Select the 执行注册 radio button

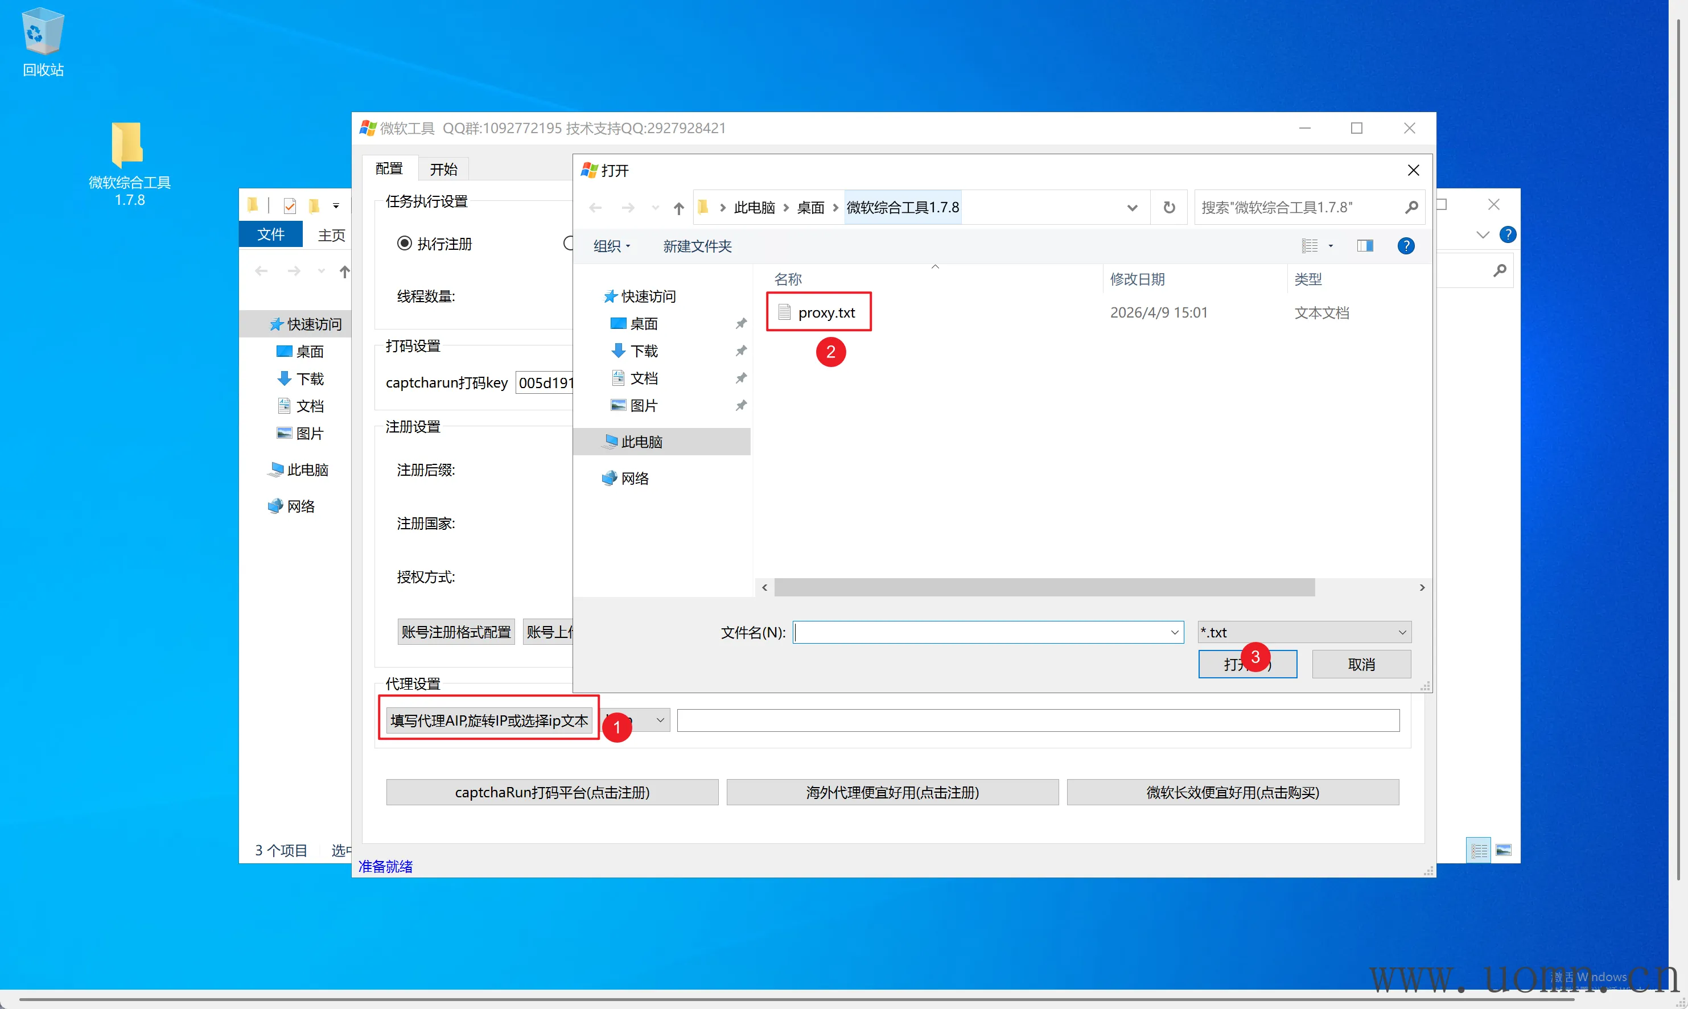[x=405, y=244]
